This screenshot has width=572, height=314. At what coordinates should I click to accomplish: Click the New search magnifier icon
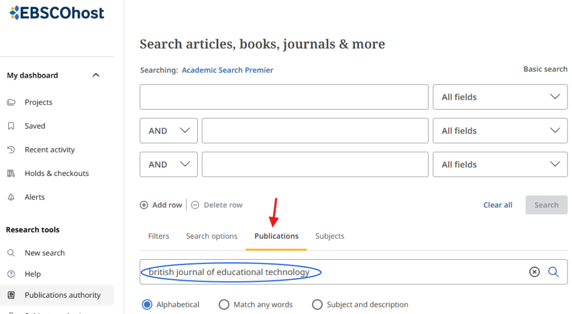(11, 253)
